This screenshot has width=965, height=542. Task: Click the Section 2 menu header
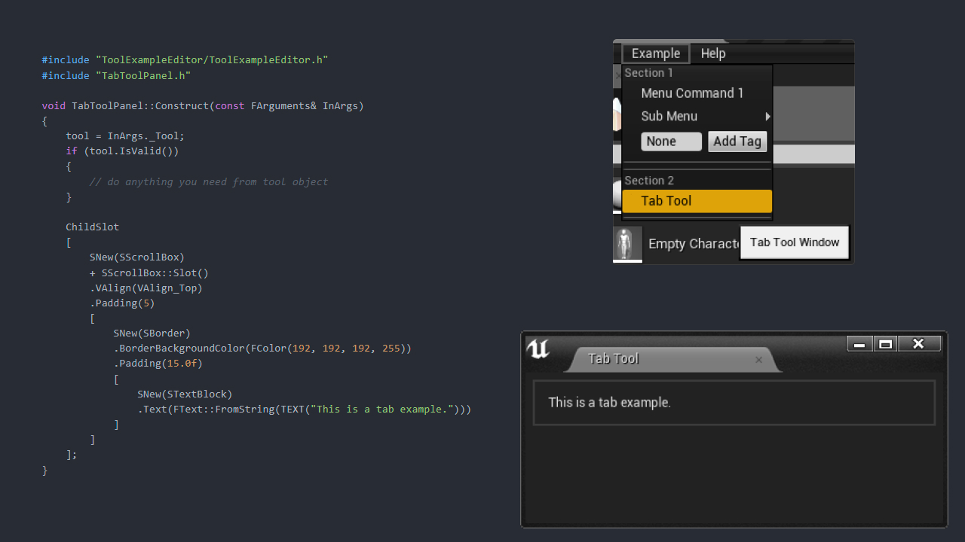pyautogui.click(x=649, y=181)
